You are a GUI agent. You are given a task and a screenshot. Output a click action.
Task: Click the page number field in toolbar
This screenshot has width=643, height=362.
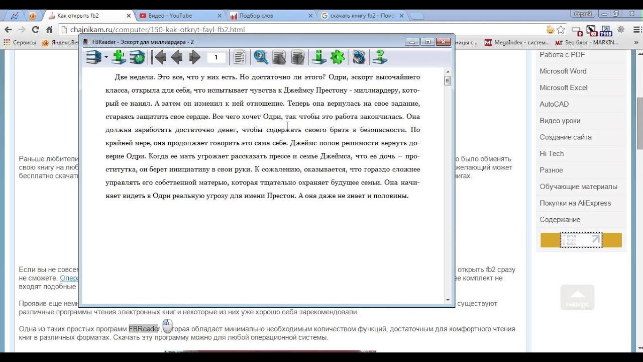pyautogui.click(x=216, y=57)
